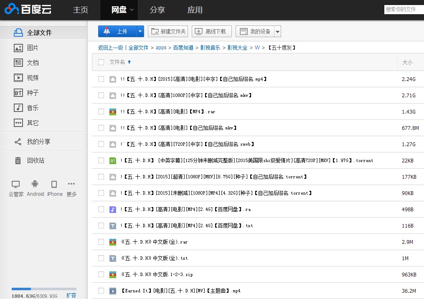Click the 上传 upload button
This screenshot has height=299, width=424.
click(118, 31)
